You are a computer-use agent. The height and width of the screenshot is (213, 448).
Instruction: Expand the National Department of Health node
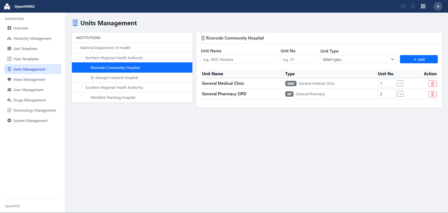(77, 48)
